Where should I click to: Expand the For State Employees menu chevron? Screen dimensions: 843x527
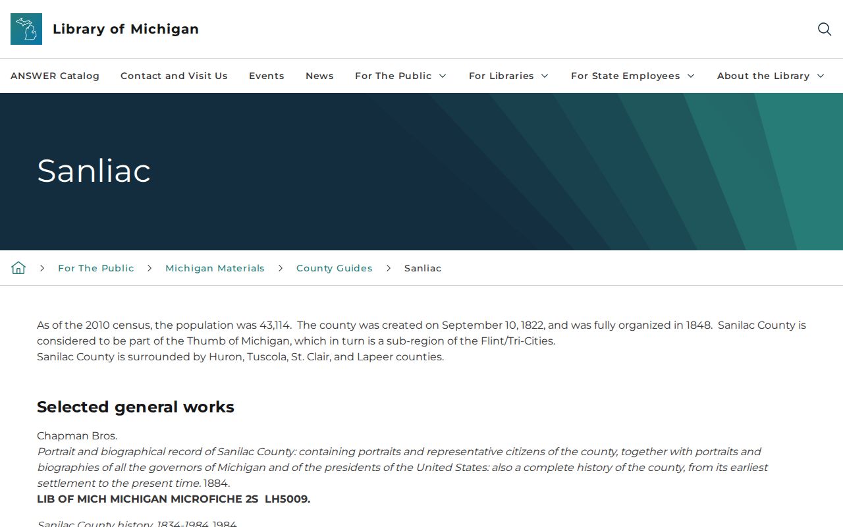point(691,76)
